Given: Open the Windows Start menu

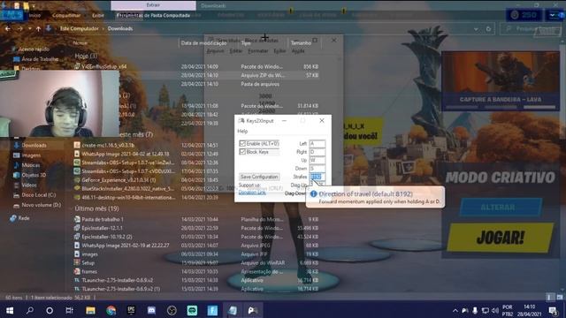Looking at the screenshot, I should click(x=10, y=310).
